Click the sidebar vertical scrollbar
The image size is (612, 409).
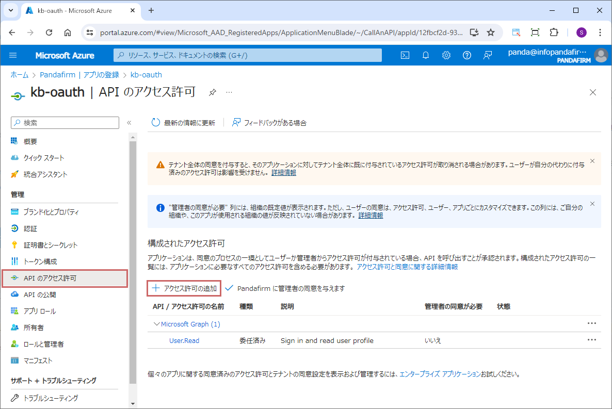coord(133,258)
